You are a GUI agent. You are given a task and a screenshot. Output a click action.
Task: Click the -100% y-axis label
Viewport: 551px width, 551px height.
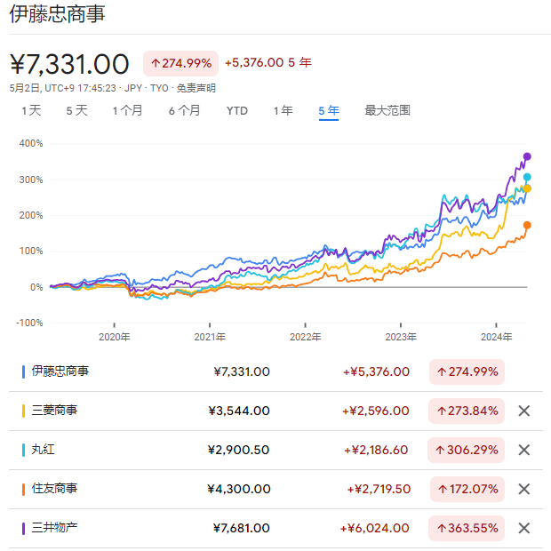[29, 323]
